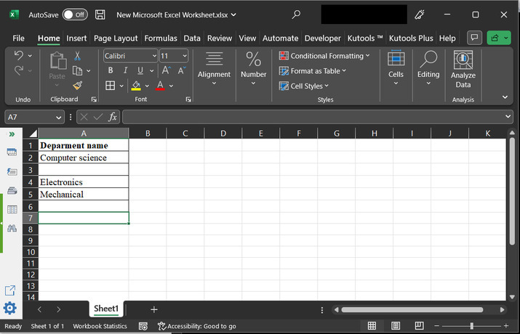Click the Format Painter brush icon
520x334 pixels.
[78, 86]
